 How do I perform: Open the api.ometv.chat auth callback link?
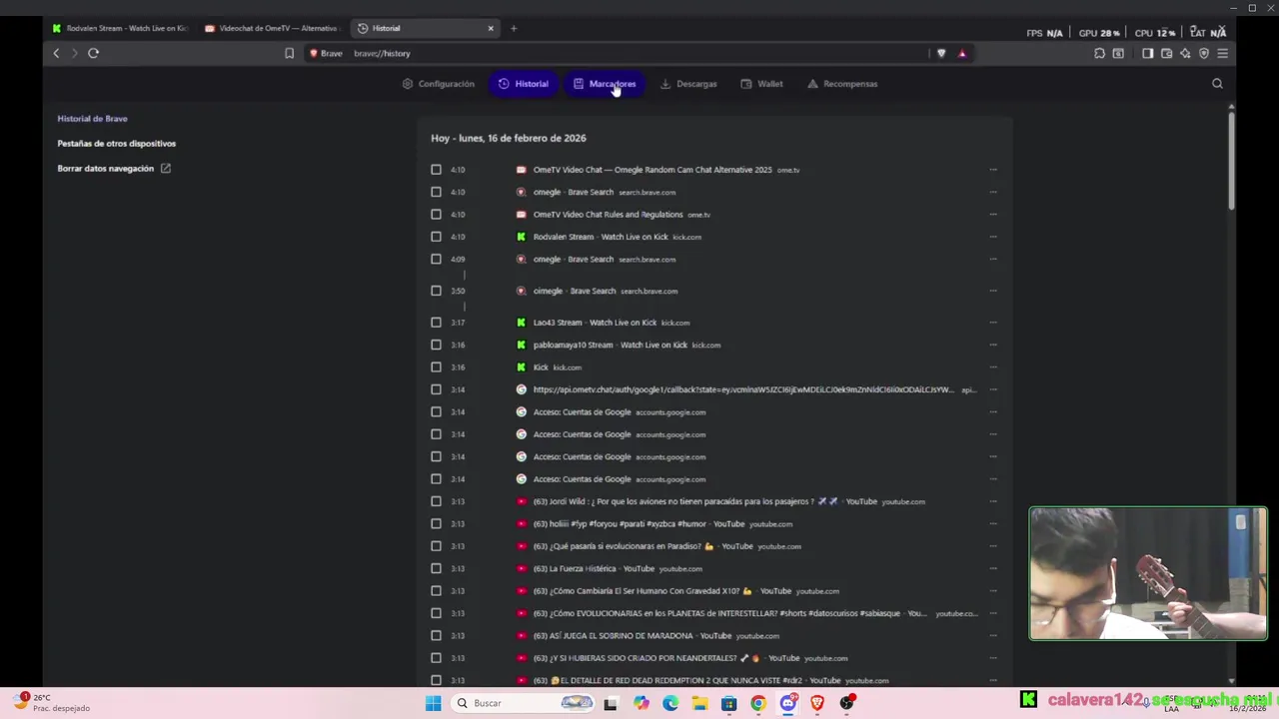[x=743, y=389]
